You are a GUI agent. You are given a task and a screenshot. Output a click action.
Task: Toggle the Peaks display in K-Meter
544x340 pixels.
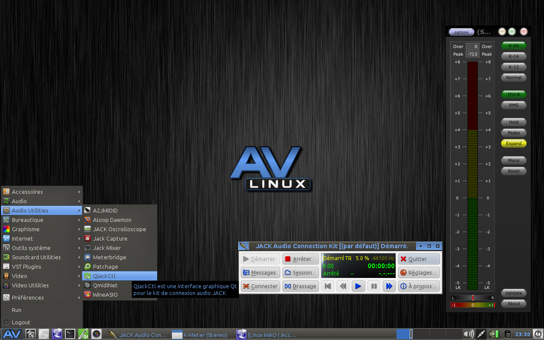tap(513, 133)
